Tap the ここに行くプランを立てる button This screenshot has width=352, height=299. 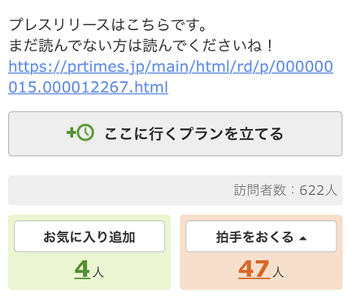pyautogui.click(x=175, y=133)
